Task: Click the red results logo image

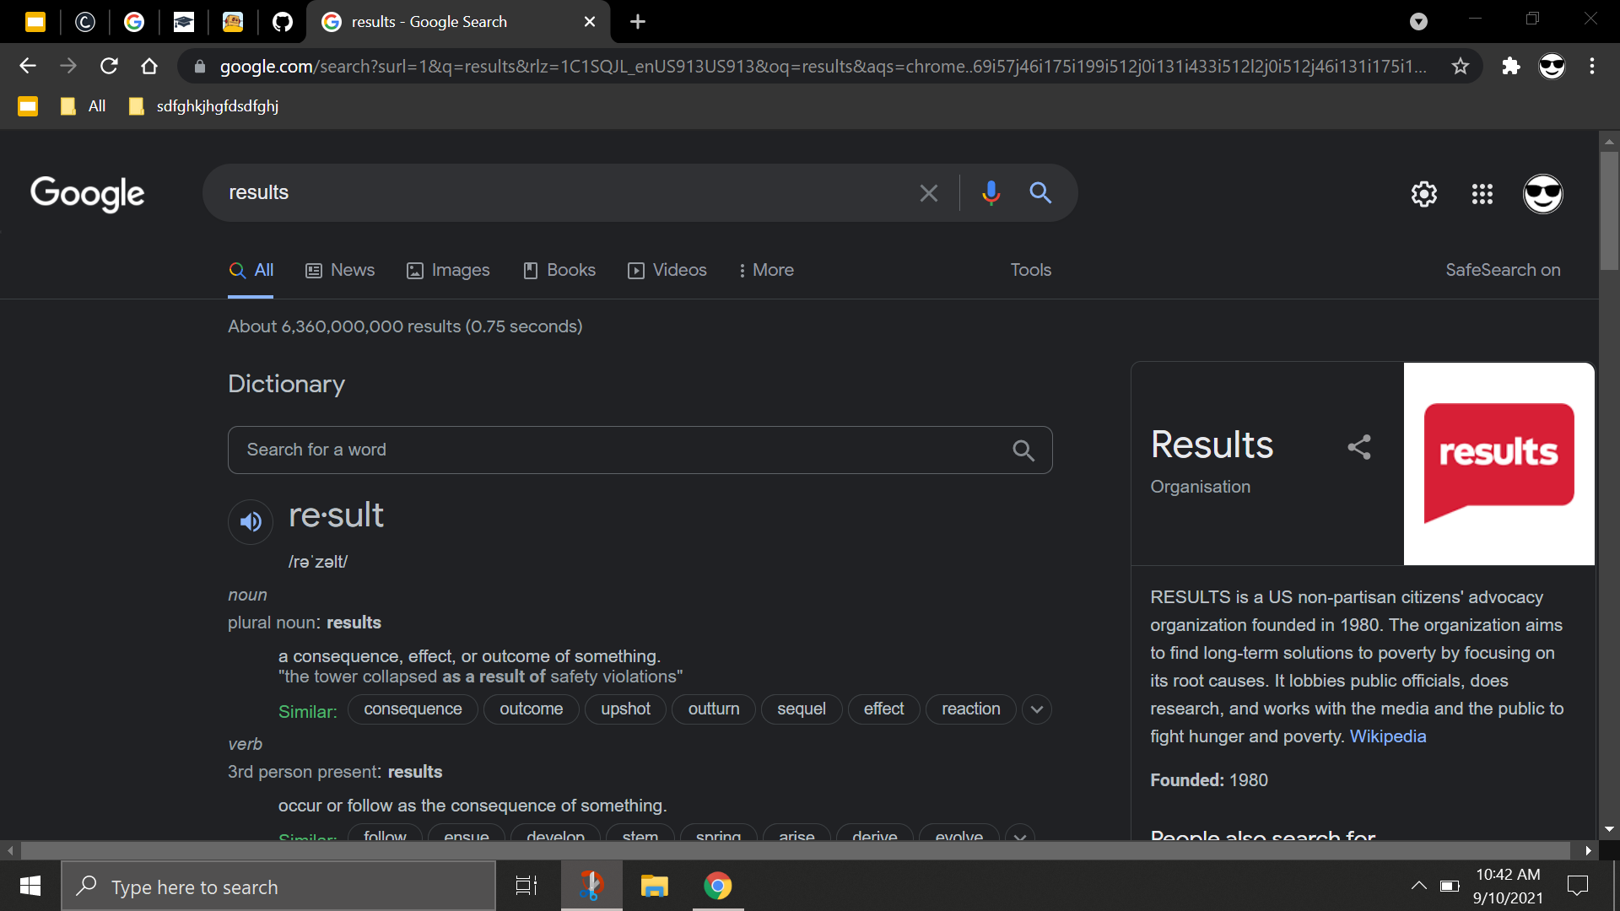Action: pos(1498,463)
